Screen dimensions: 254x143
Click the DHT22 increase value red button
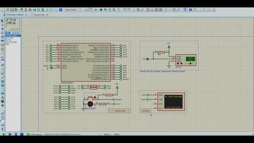(x=178, y=64)
